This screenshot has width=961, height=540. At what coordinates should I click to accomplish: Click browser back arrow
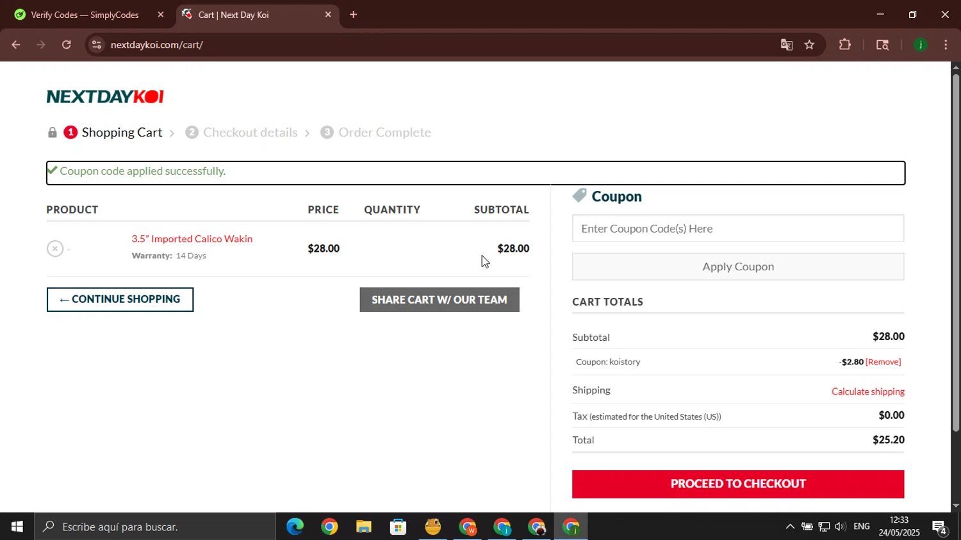point(16,45)
